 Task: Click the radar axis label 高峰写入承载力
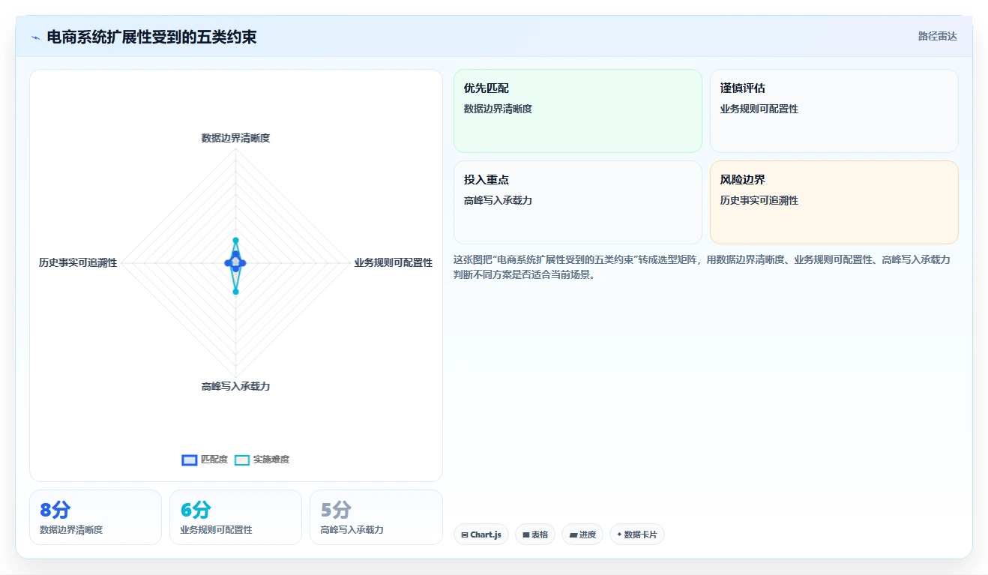[x=235, y=387]
